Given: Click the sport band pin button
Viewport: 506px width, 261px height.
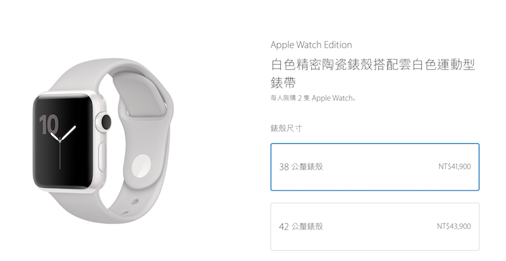Looking at the screenshot, I should pyautogui.click(x=141, y=165).
